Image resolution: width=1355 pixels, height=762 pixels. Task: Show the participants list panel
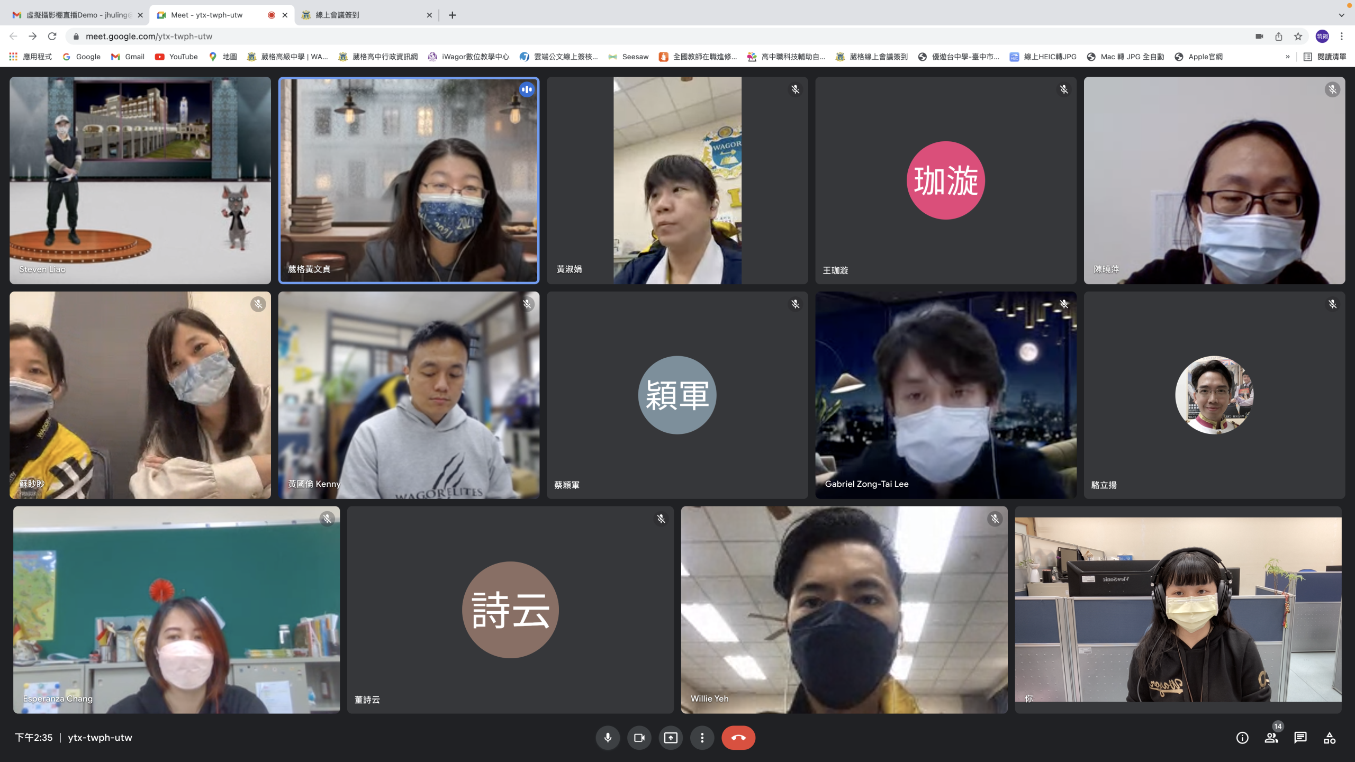(x=1271, y=738)
